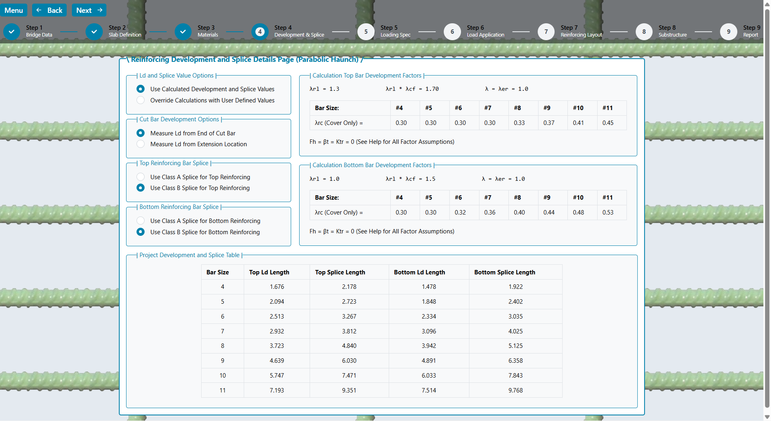Jump to Step 8 Substructure circle

(644, 32)
